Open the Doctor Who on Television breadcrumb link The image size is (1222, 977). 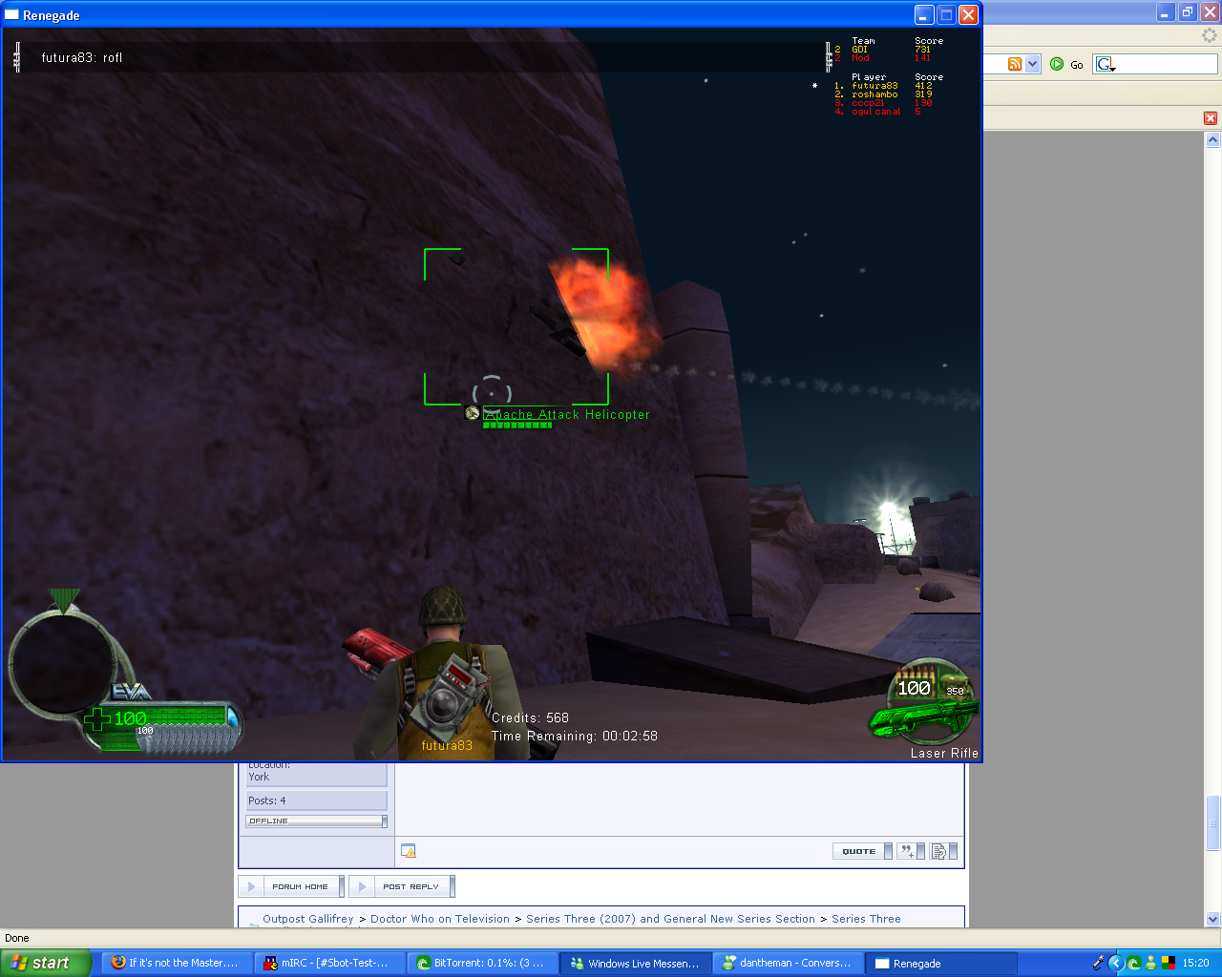439,919
